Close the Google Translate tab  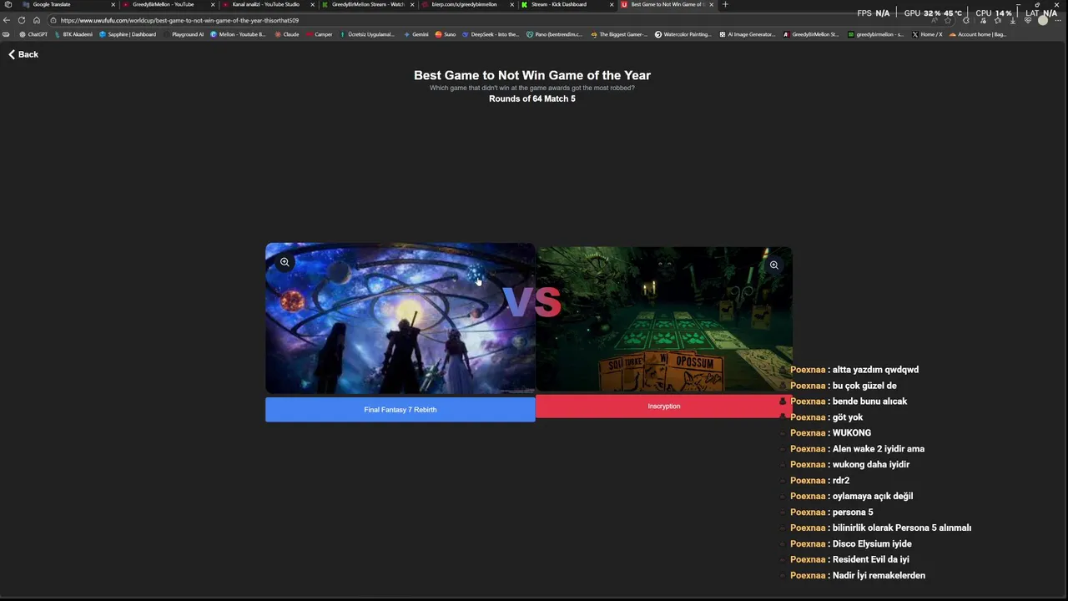pyautogui.click(x=113, y=4)
